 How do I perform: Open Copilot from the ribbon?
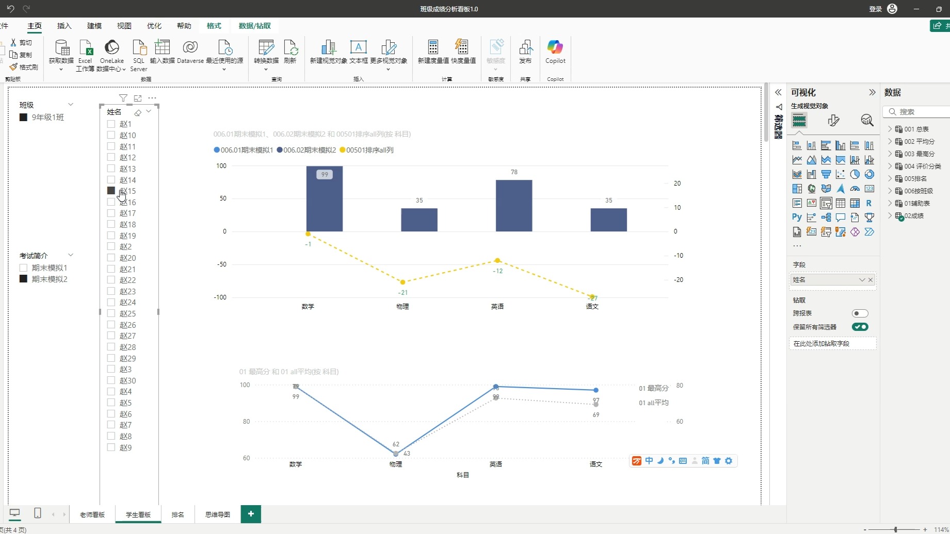[555, 52]
